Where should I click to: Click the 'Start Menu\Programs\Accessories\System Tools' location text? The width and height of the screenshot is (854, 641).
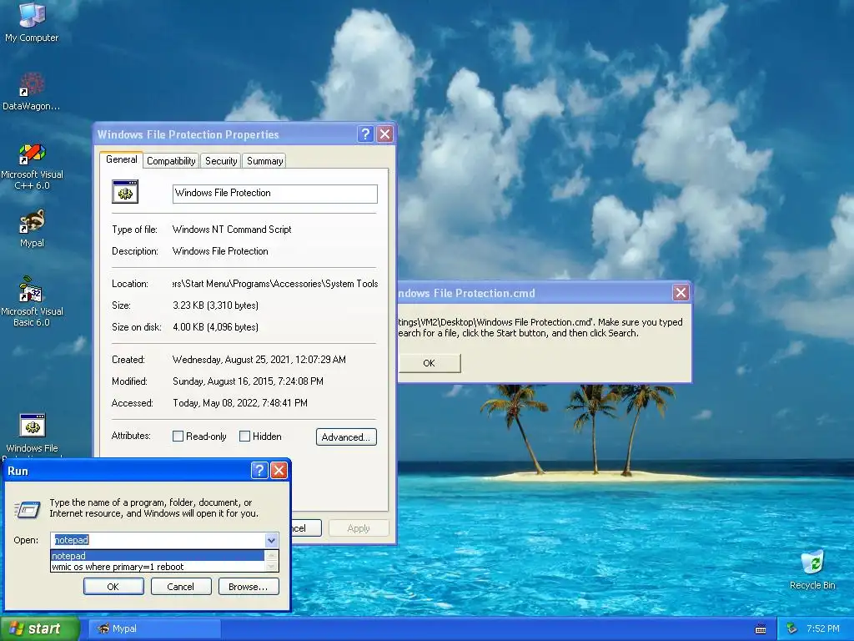point(275,284)
